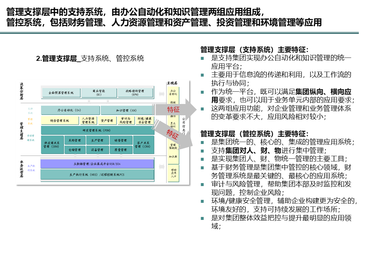Image resolution: width=369 pixels, height=261 pixels.
Task: Click 知识库 in the 呈现层 column
Action: click(173, 156)
